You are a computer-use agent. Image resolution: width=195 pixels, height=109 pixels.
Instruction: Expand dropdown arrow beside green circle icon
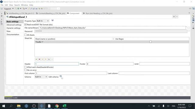click(21, 8)
